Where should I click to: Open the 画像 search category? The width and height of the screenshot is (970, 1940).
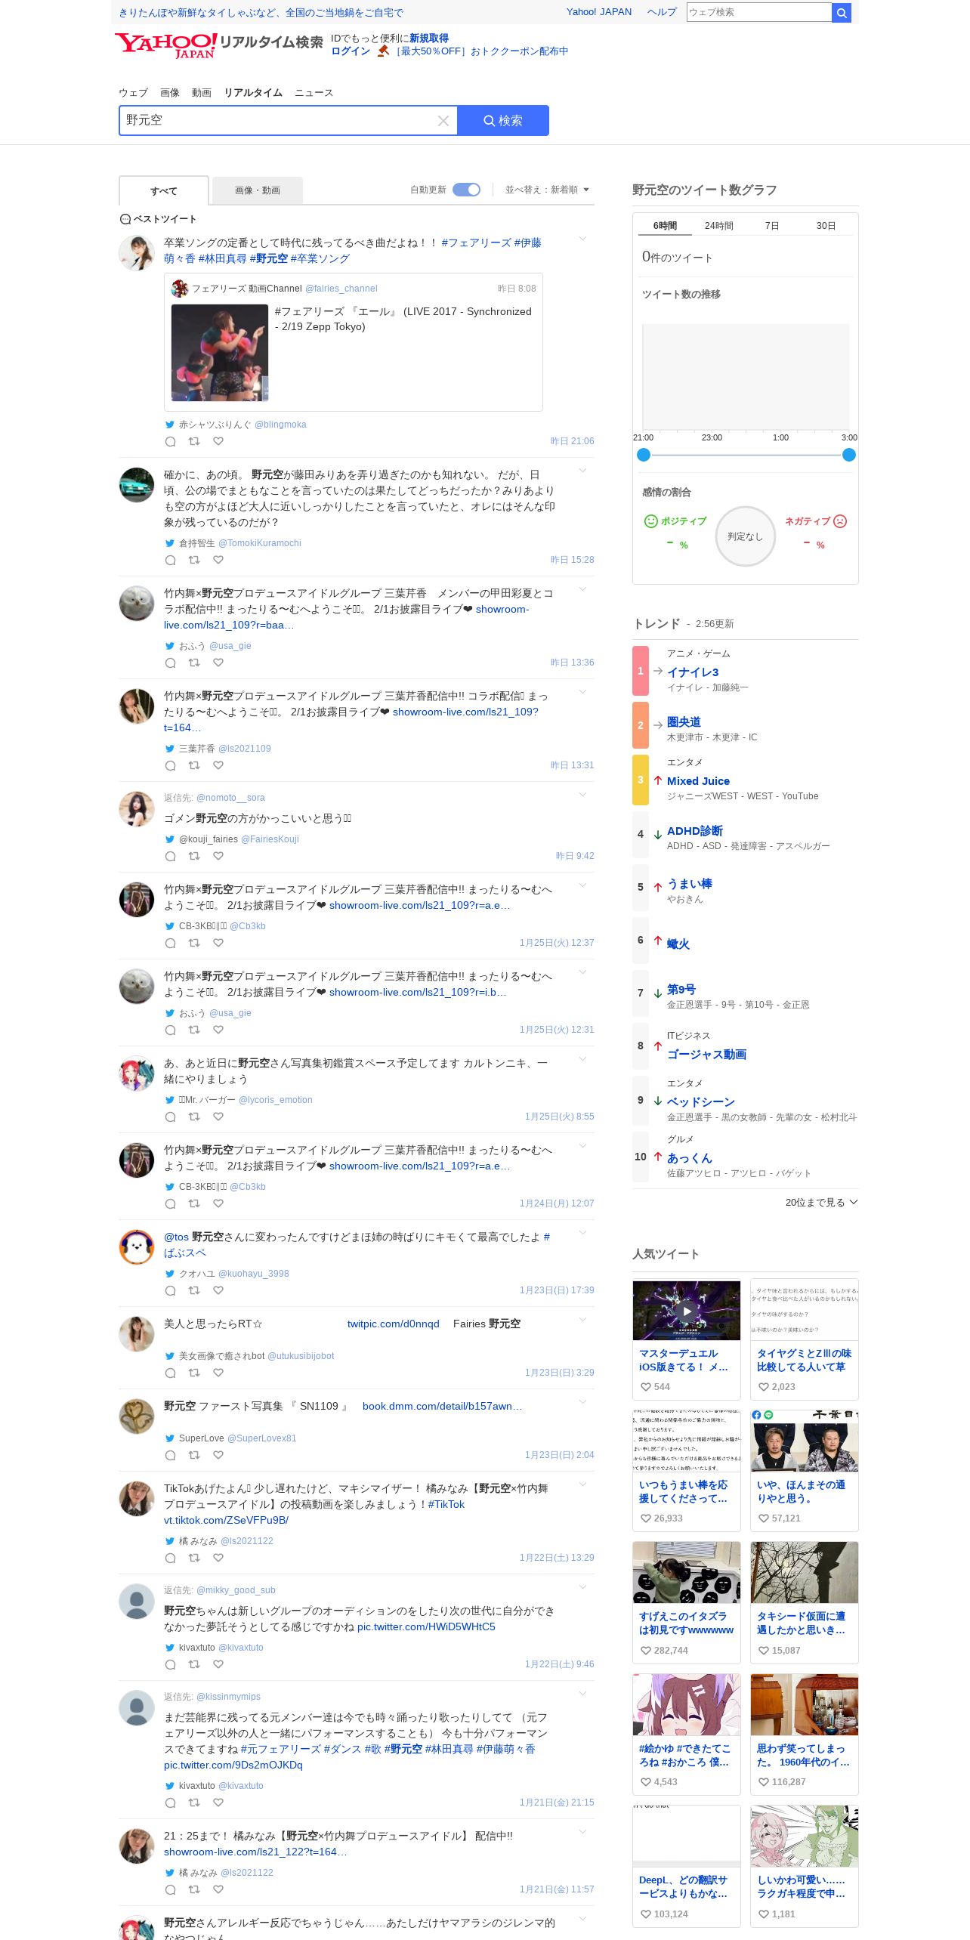(170, 93)
